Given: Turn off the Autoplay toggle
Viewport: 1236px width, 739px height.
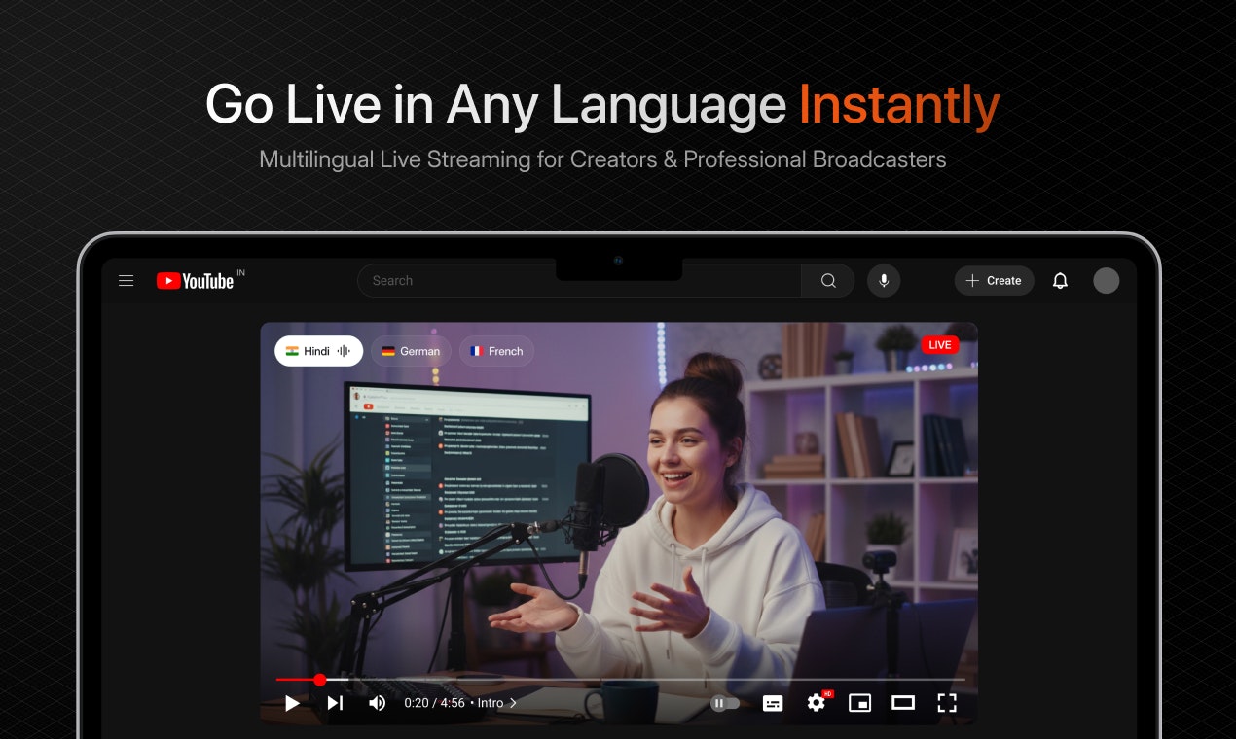Looking at the screenshot, I should (x=724, y=702).
